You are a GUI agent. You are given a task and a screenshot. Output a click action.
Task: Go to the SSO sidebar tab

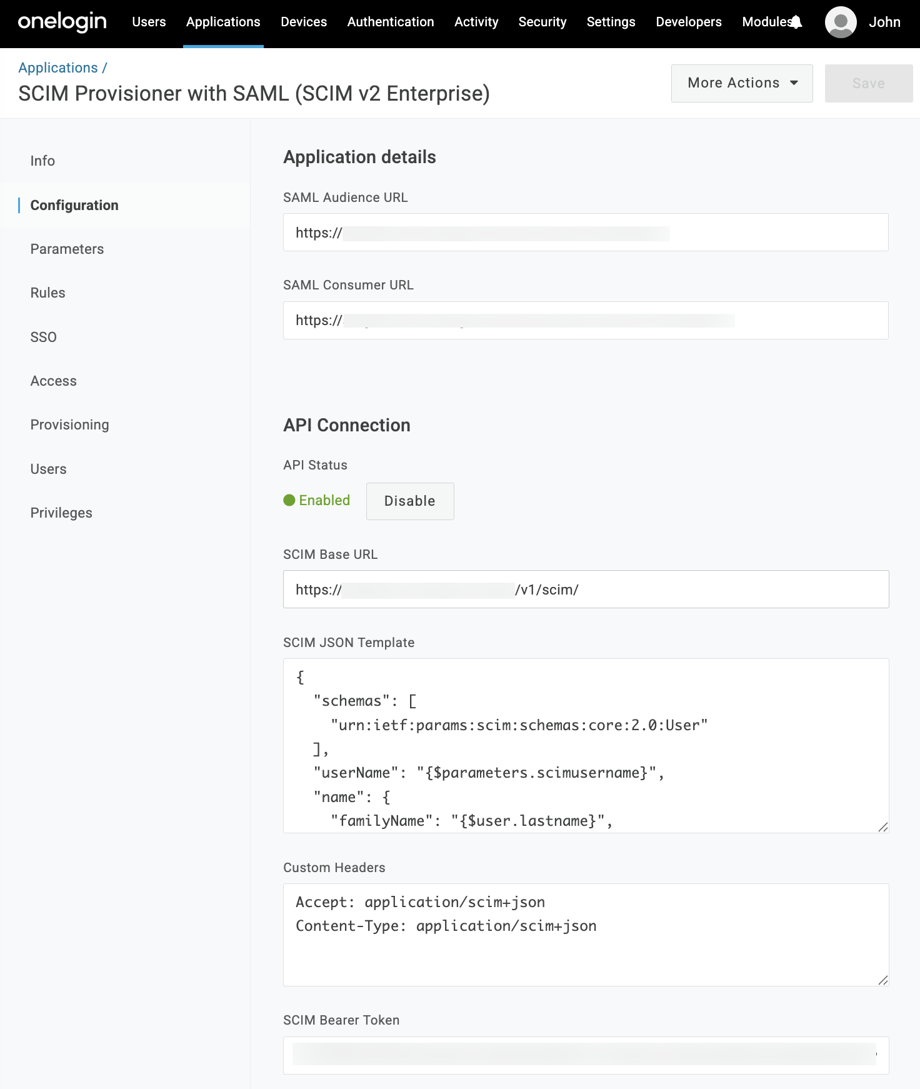(x=43, y=337)
